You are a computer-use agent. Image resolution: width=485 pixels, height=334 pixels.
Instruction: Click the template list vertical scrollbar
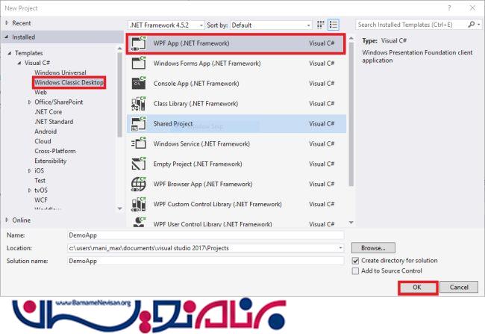click(x=351, y=114)
